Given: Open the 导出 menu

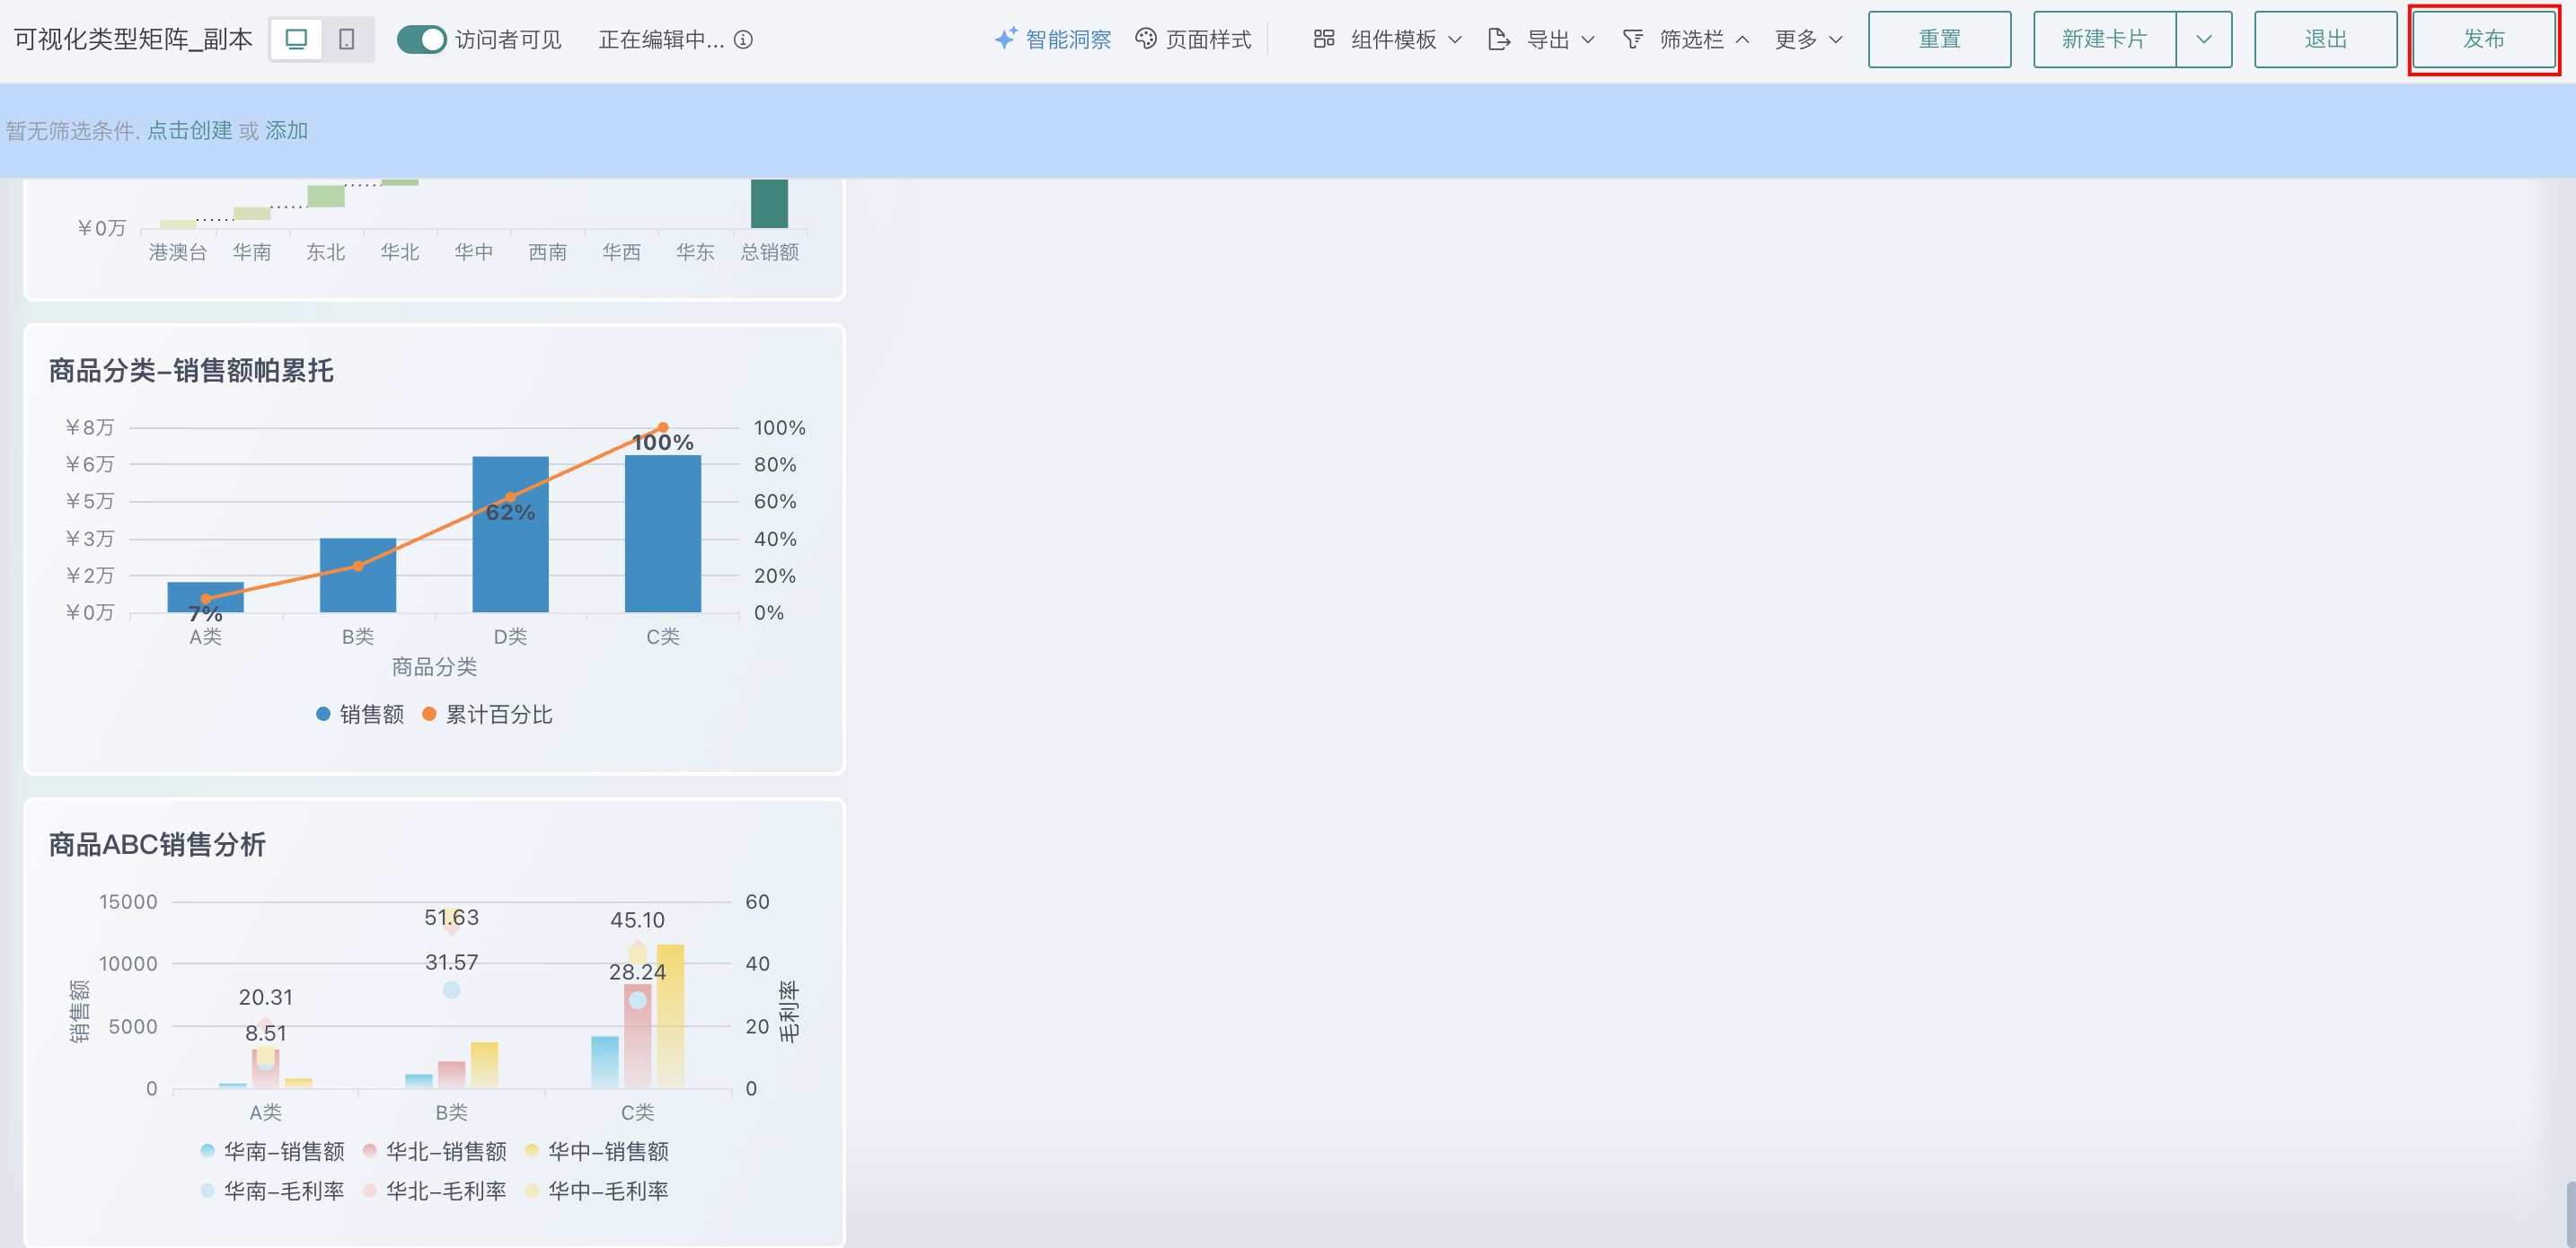Looking at the screenshot, I should point(1548,39).
